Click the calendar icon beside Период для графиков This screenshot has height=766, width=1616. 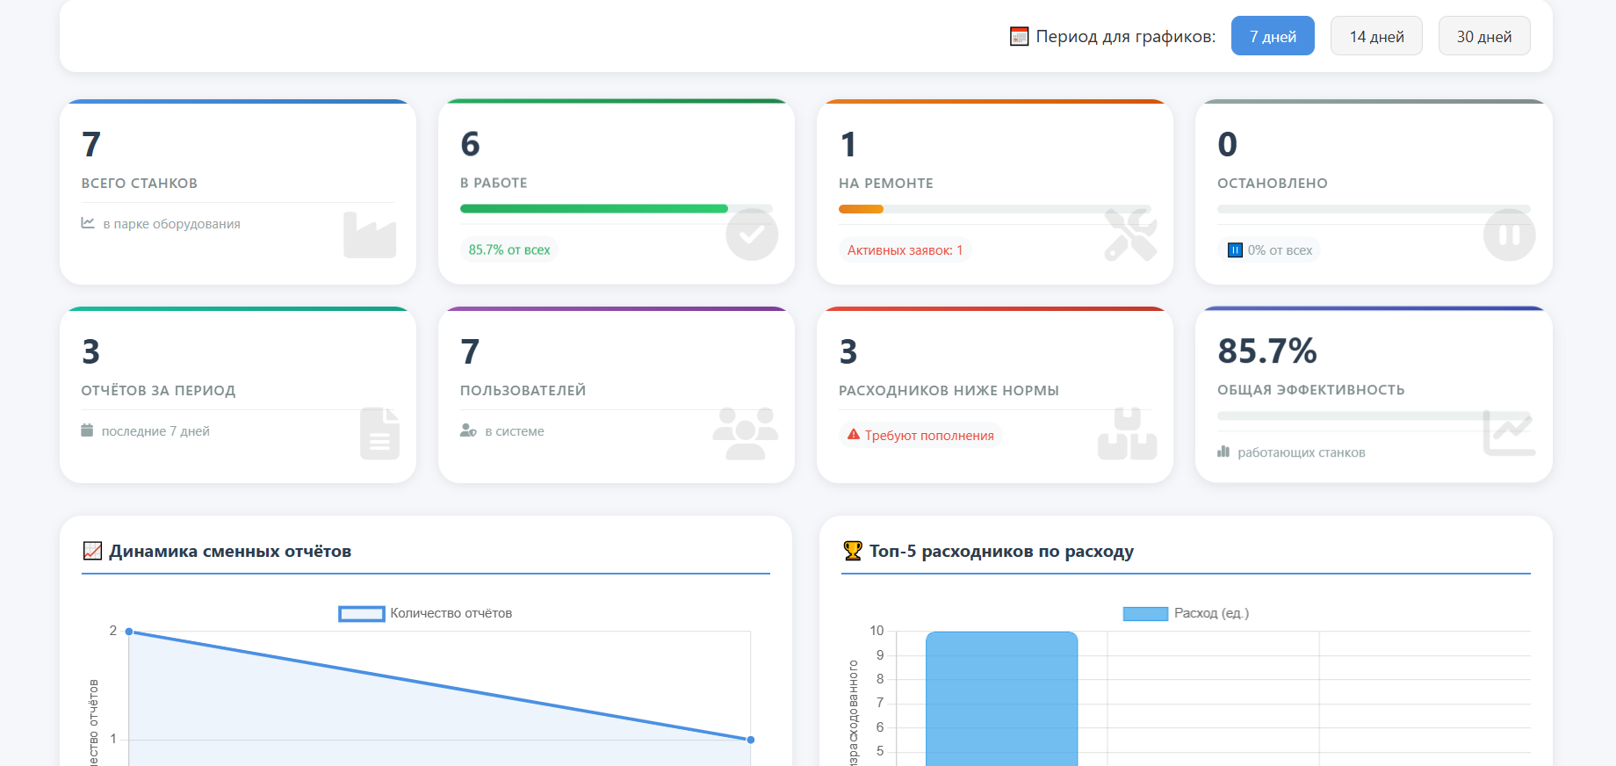(x=1019, y=36)
